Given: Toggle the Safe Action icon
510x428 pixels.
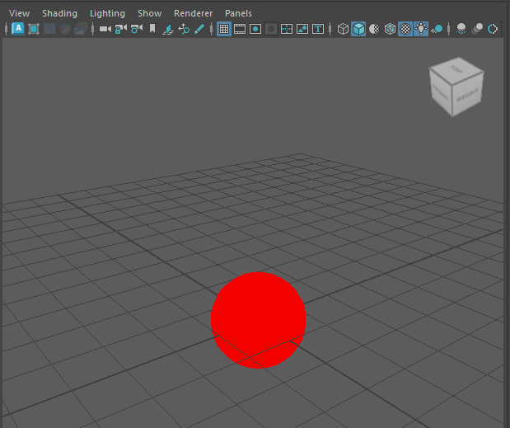Looking at the screenshot, I should (x=302, y=29).
